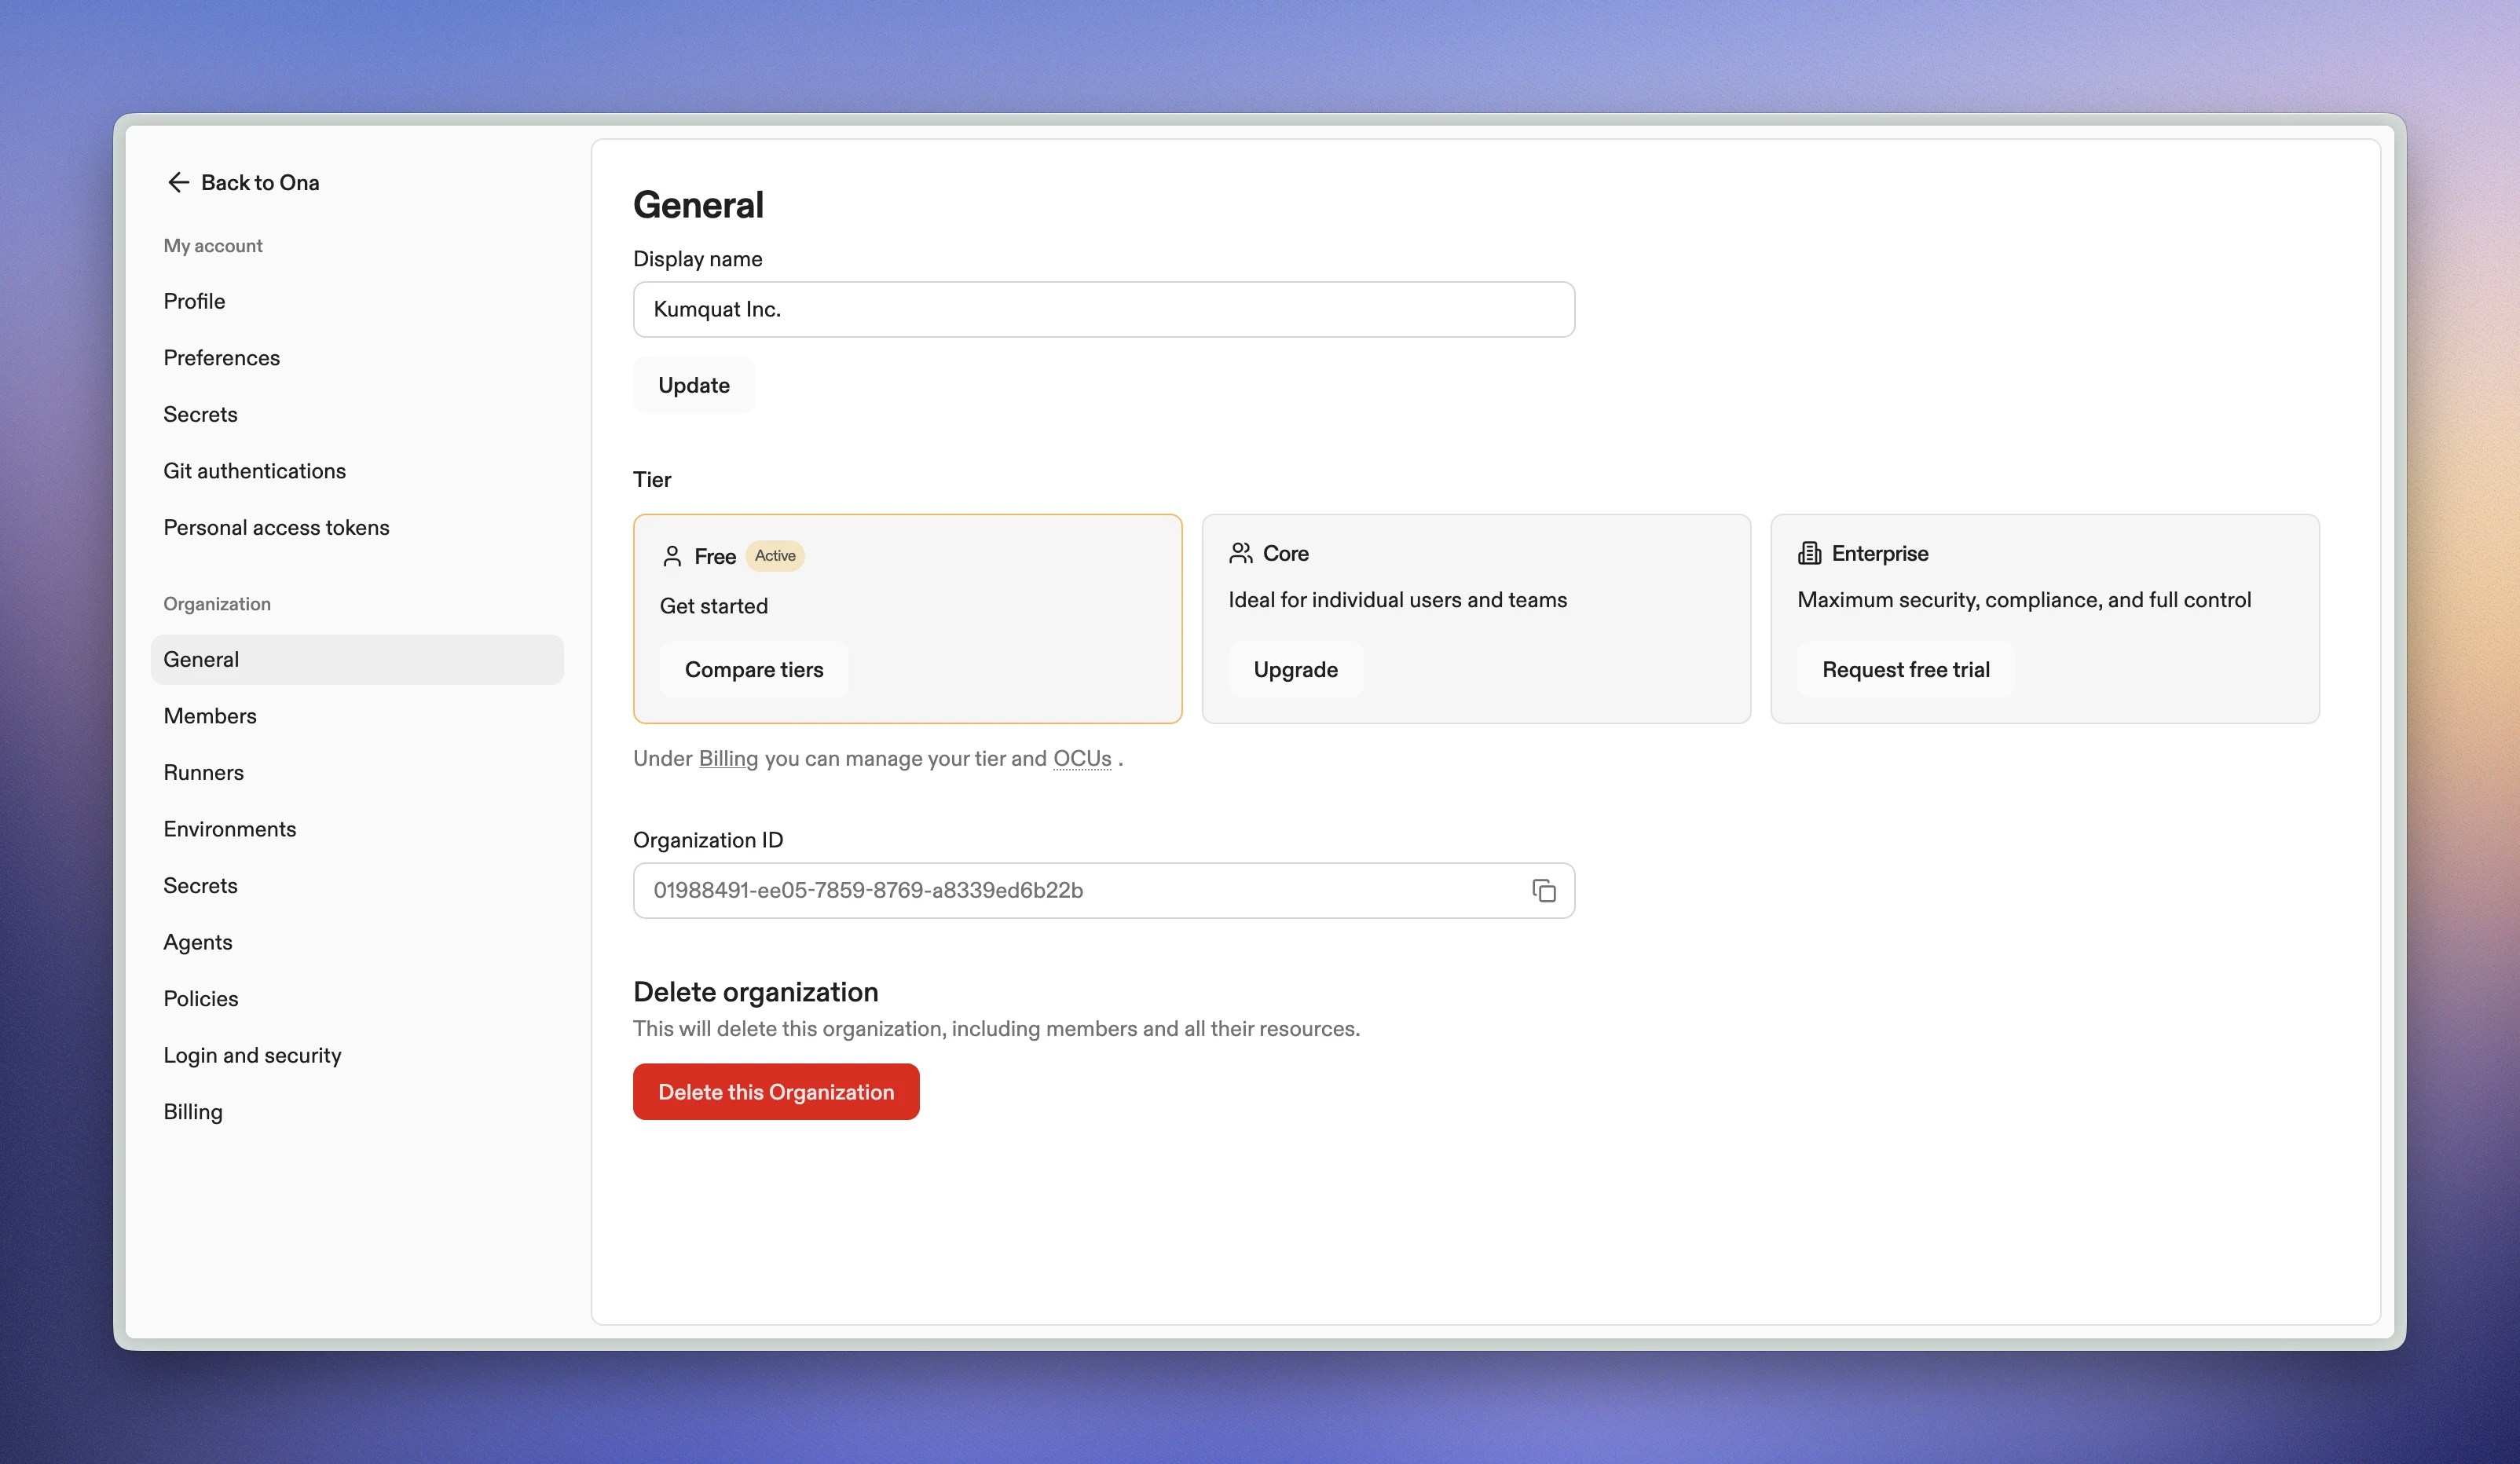Click Delete this Organization button

pos(776,1092)
